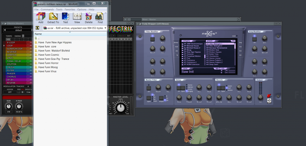The width and height of the screenshot is (306, 146).
Task: Click the Delete toolbar icon in WinRAR
Action: 88,16
